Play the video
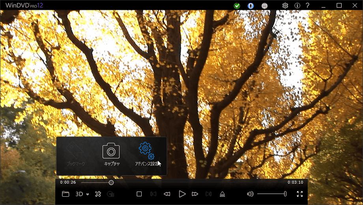 pyautogui.click(x=182, y=194)
